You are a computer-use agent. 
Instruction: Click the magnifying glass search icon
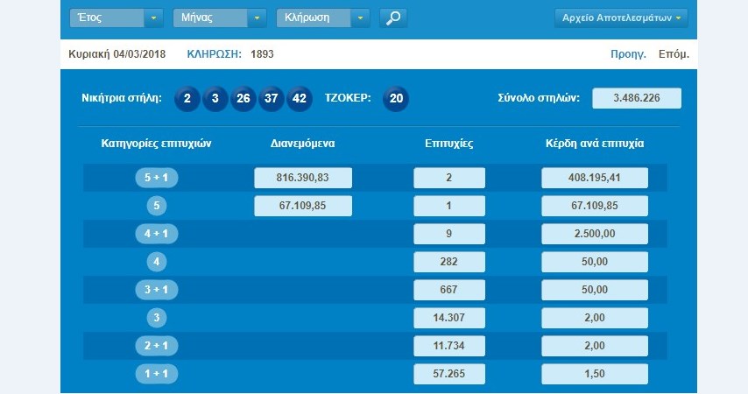click(393, 18)
